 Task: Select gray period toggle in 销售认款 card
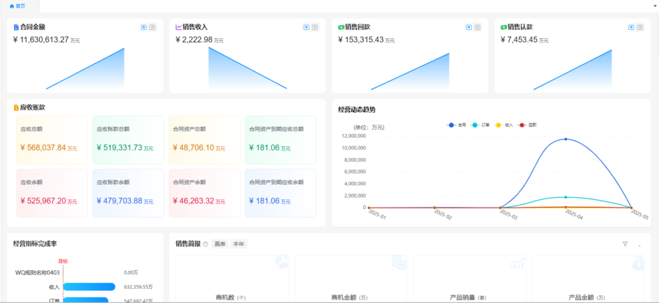pos(640,27)
